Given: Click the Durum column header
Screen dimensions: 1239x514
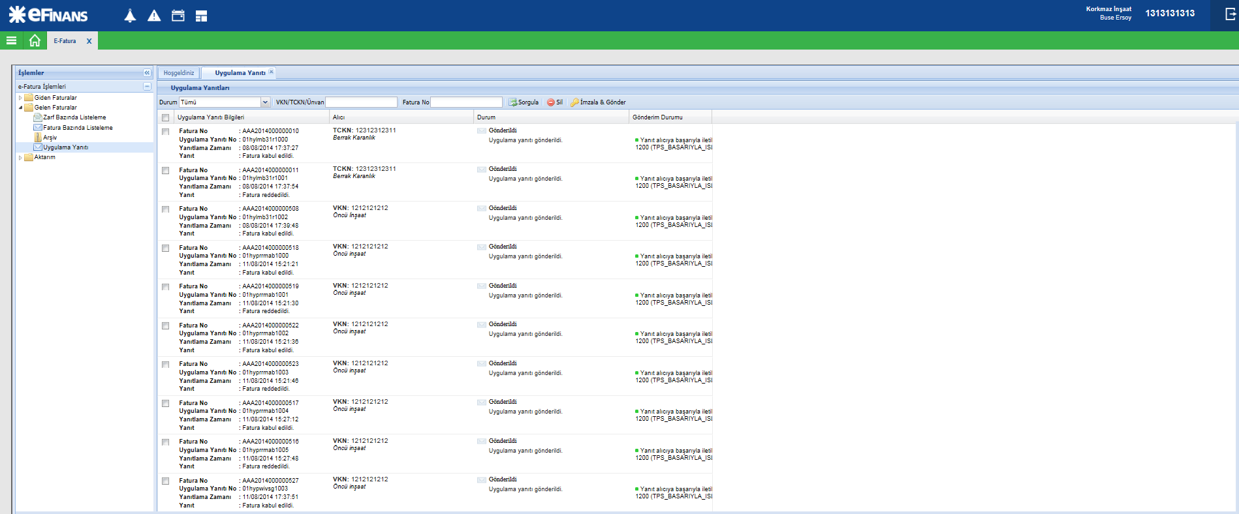Looking at the screenshot, I should [552, 117].
